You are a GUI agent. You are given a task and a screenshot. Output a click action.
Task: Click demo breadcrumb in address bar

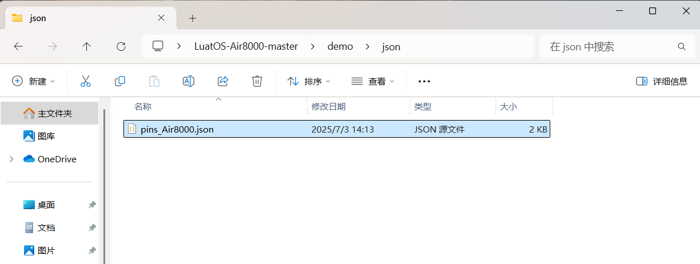coord(340,46)
